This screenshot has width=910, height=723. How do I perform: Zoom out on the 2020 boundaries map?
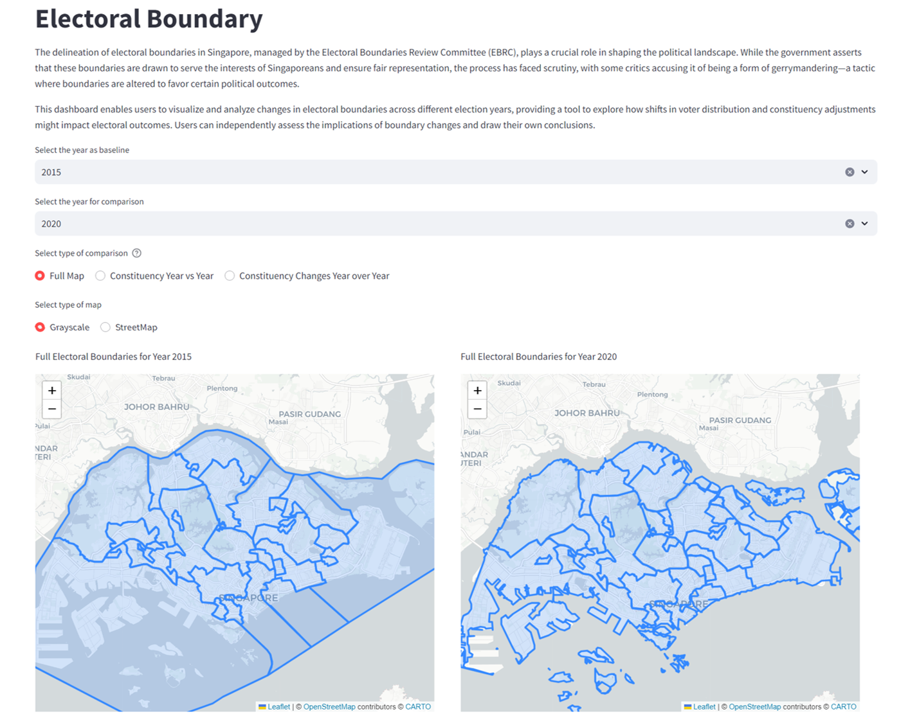477,409
